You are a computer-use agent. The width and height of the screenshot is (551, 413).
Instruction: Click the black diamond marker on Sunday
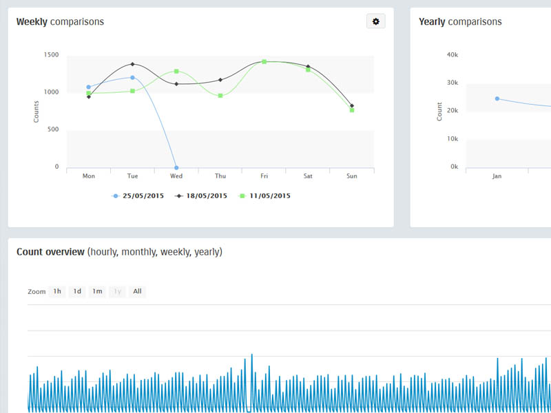pyautogui.click(x=352, y=106)
